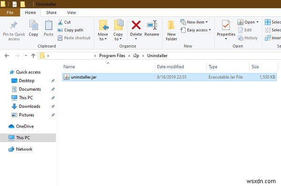
Task: Click the address bar folder icon
Action: point(42,56)
